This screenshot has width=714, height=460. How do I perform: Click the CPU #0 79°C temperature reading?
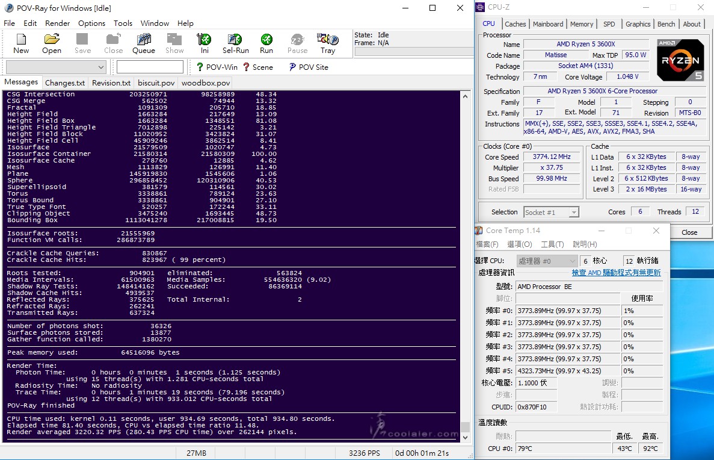pyautogui.click(x=563, y=449)
